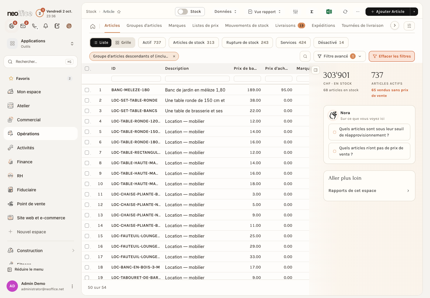Filter by Rupture de stock 243
The width and height of the screenshot is (430, 298).
tap(247, 43)
